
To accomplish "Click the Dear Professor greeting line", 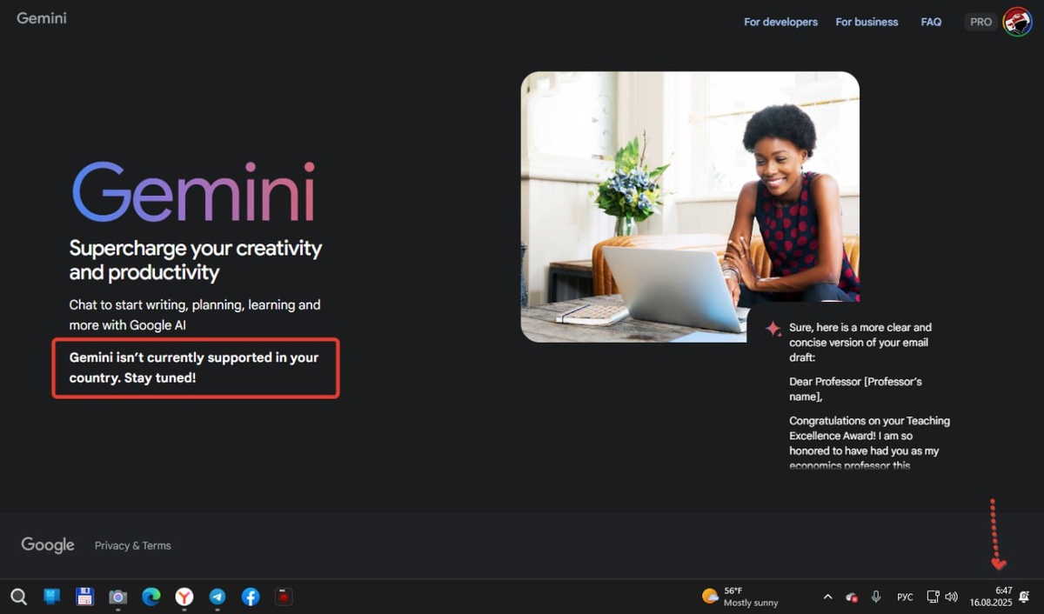I will 855,389.
